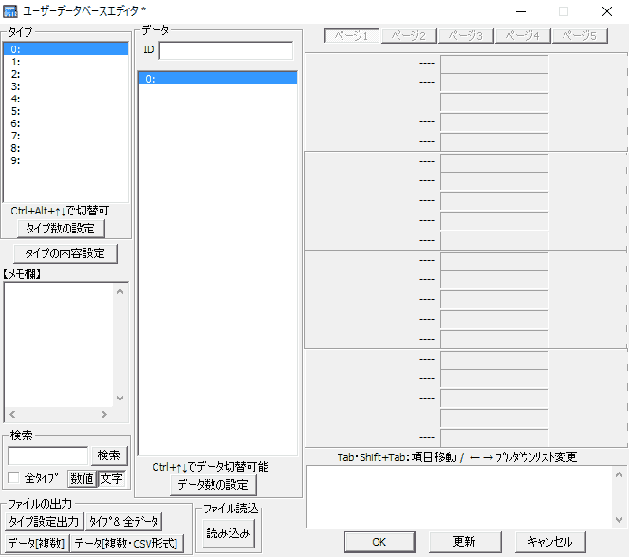Select type 3: in the タイプ list
Viewport: 629px width, 557px height.
point(65,86)
